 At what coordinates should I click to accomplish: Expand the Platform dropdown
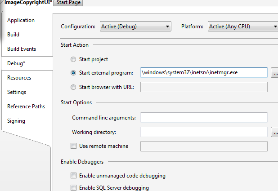tap(243, 27)
